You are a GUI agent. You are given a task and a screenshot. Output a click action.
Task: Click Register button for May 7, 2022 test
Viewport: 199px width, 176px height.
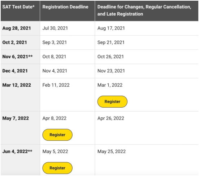[57, 135]
